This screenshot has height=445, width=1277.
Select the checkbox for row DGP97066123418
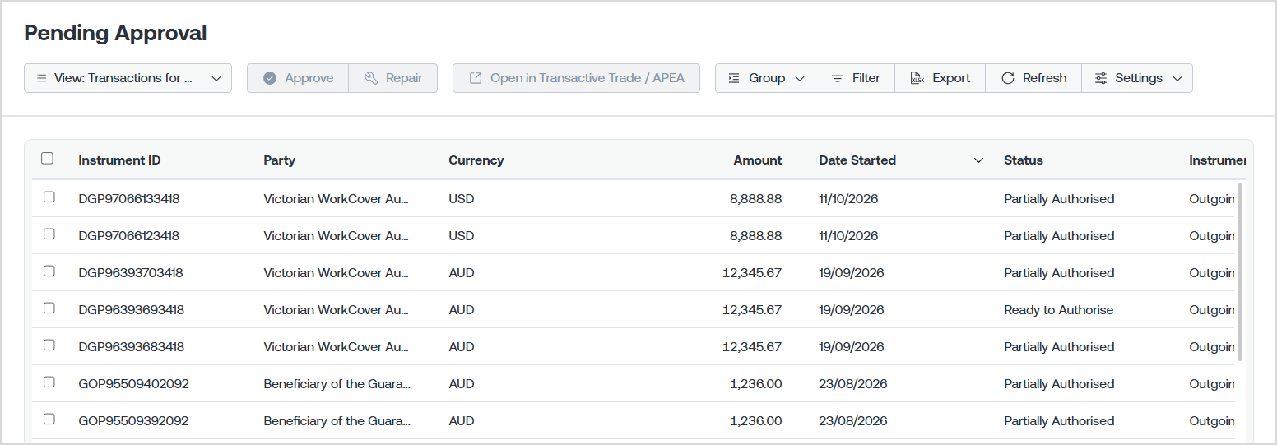click(49, 234)
